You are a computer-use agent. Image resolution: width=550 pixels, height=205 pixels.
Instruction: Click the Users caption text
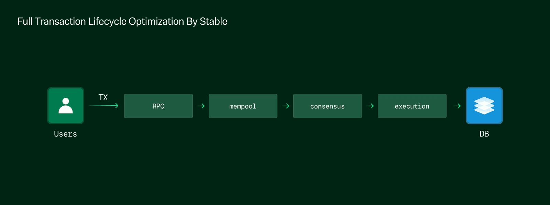pos(65,134)
